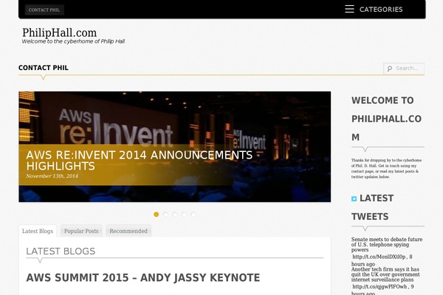Click the site tagline Welcome to the cyberhome
Viewport: 443px width, 295px height.
click(73, 41)
